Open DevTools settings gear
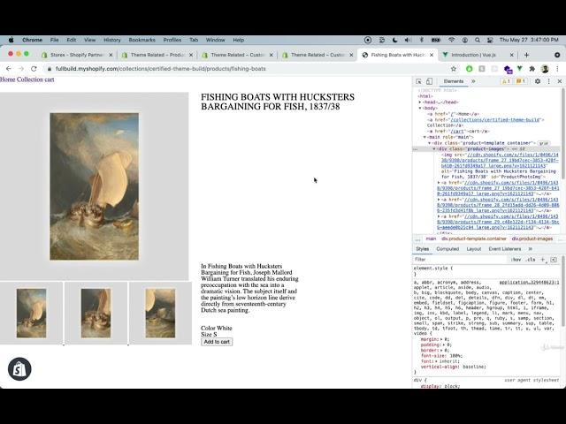 point(537,81)
